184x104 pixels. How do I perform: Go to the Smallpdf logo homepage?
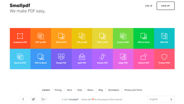click(x=20, y=5)
